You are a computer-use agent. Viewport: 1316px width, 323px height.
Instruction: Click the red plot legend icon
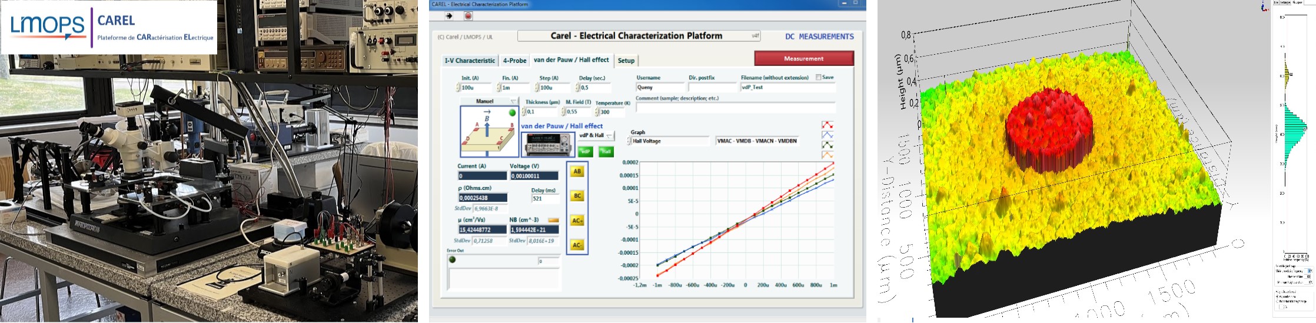pos(828,125)
